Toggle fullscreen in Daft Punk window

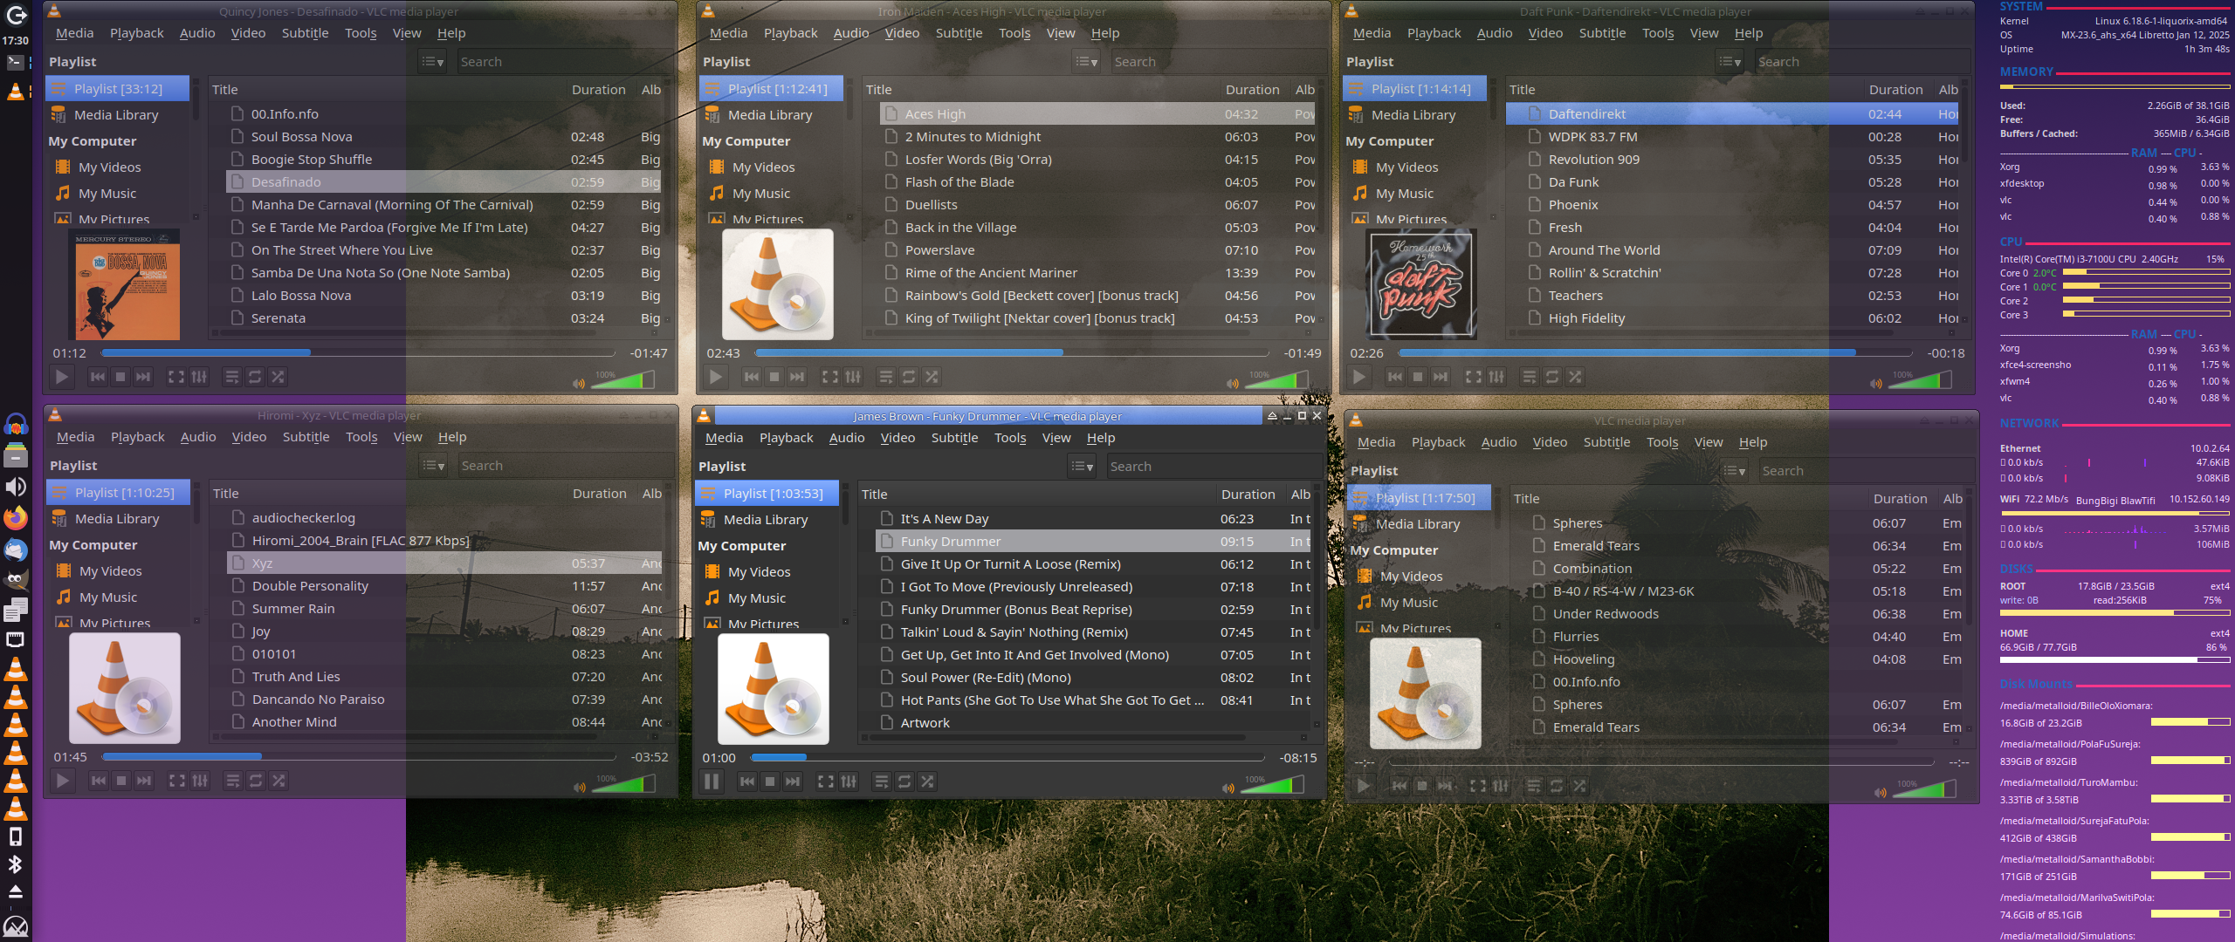point(1474,377)
